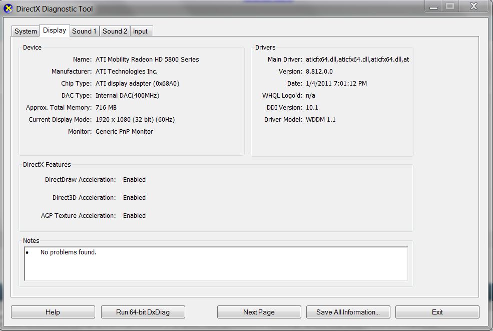Switch to the System tab
This screenshot has width=493, height=331.
[26, 31]
